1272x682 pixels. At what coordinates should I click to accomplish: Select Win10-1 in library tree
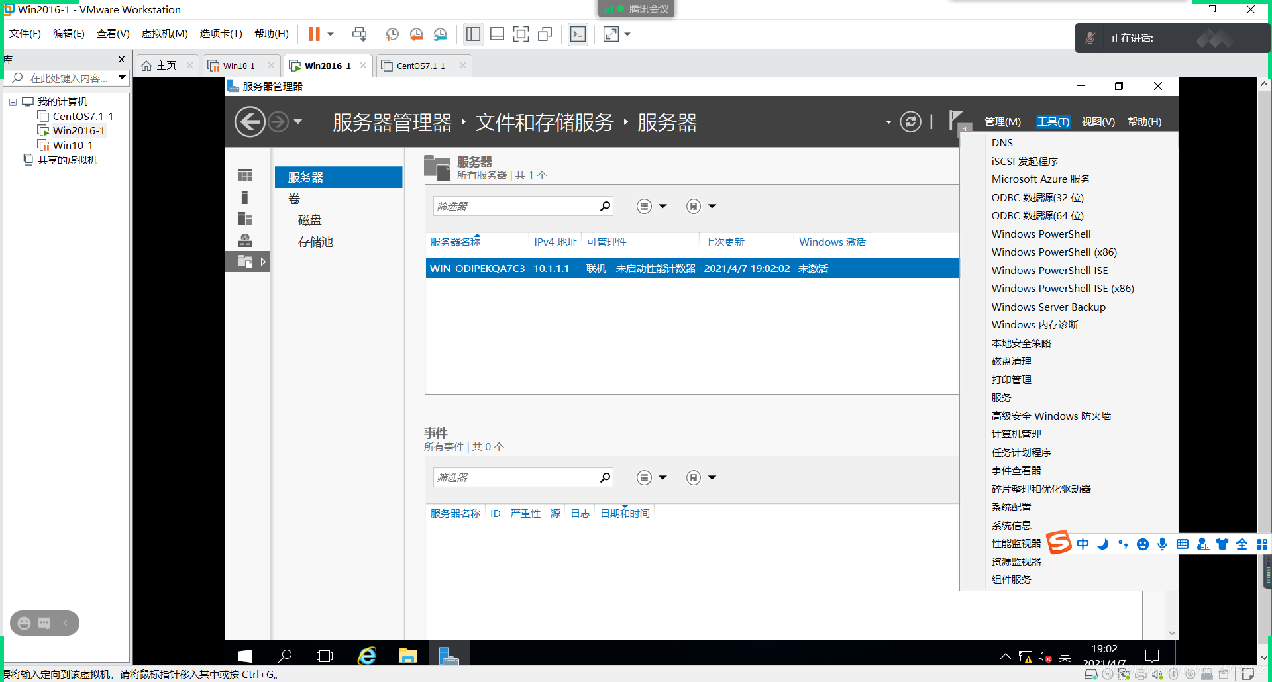tap(73, 145)
